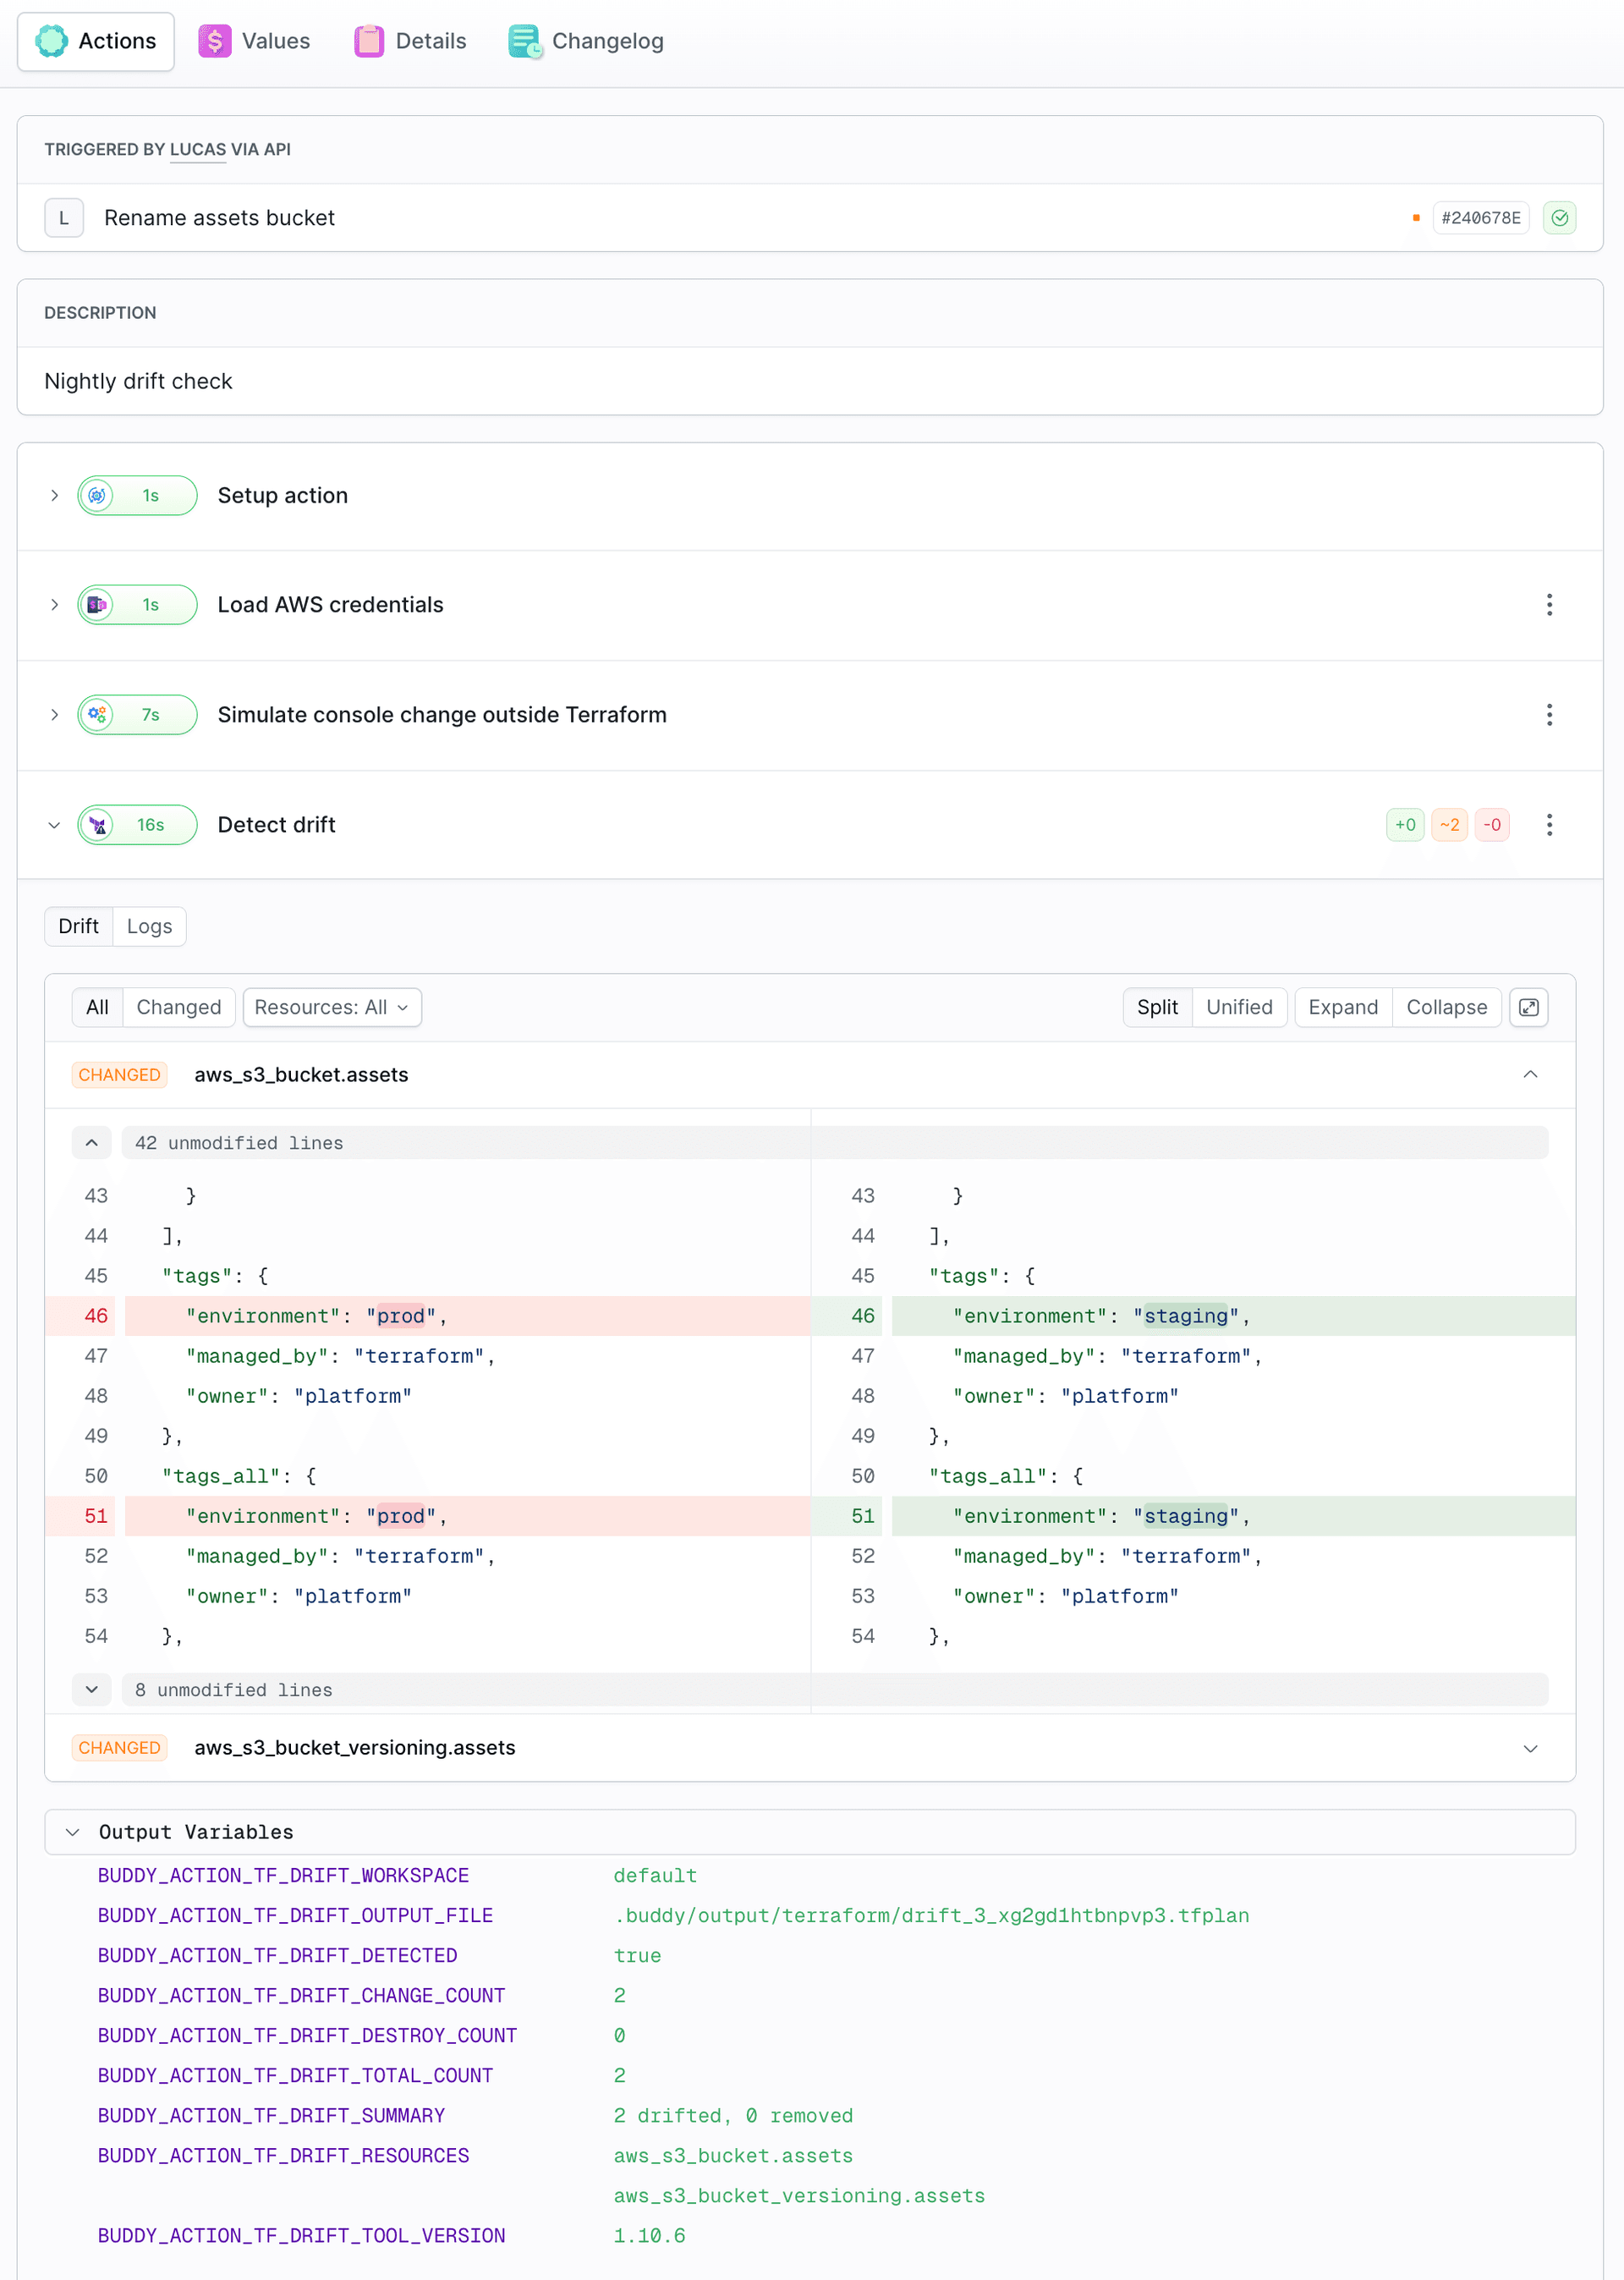Open drift view in fullscreen
Viewport: 1624px width, 2280px height.
(x=1528, y=1007)
